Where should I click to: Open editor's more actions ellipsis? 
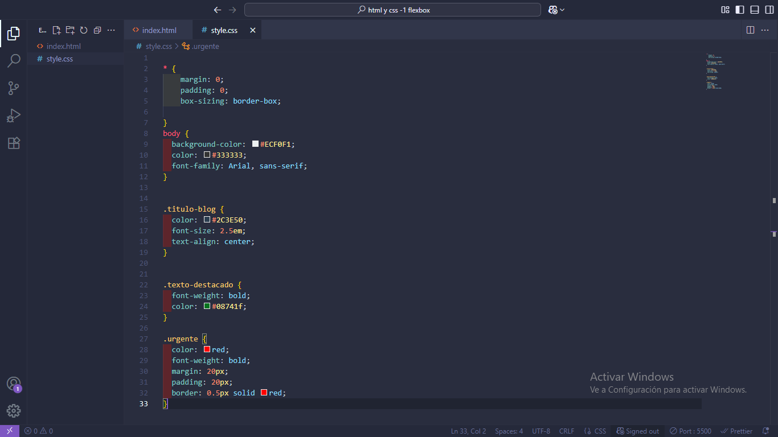click(765, 30)
